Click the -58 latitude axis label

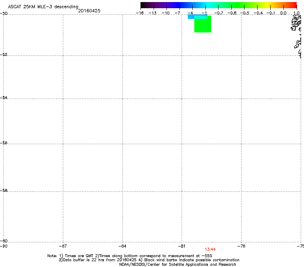point(4,191)
